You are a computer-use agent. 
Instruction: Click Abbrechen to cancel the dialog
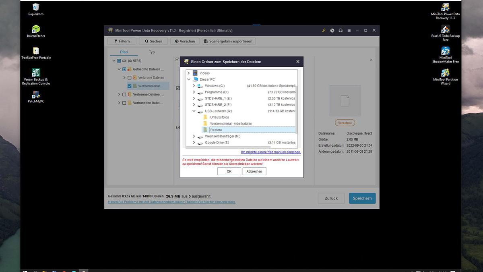pyautogui.click(x=254, y=171)
